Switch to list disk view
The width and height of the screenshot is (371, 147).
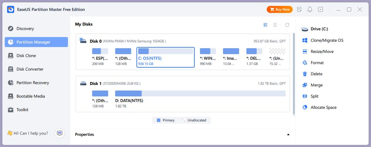[275, 25]
